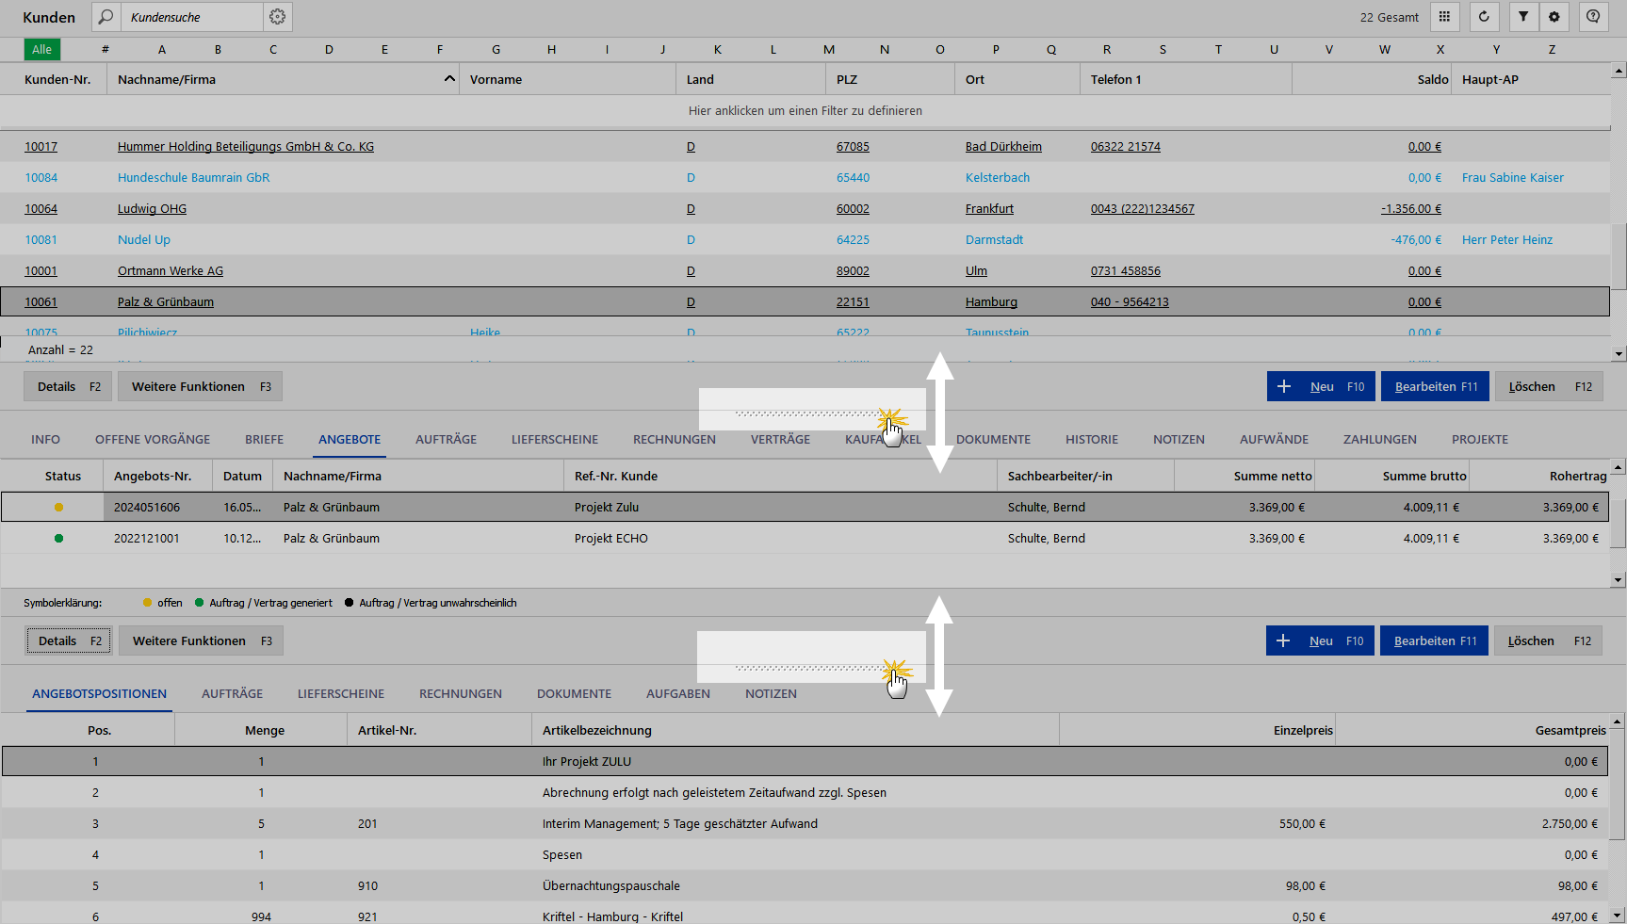Viewport: 1627px width, 924px height.
Task: Select Übernachtungspauschale position row
Action: click(x=805, y=886)
